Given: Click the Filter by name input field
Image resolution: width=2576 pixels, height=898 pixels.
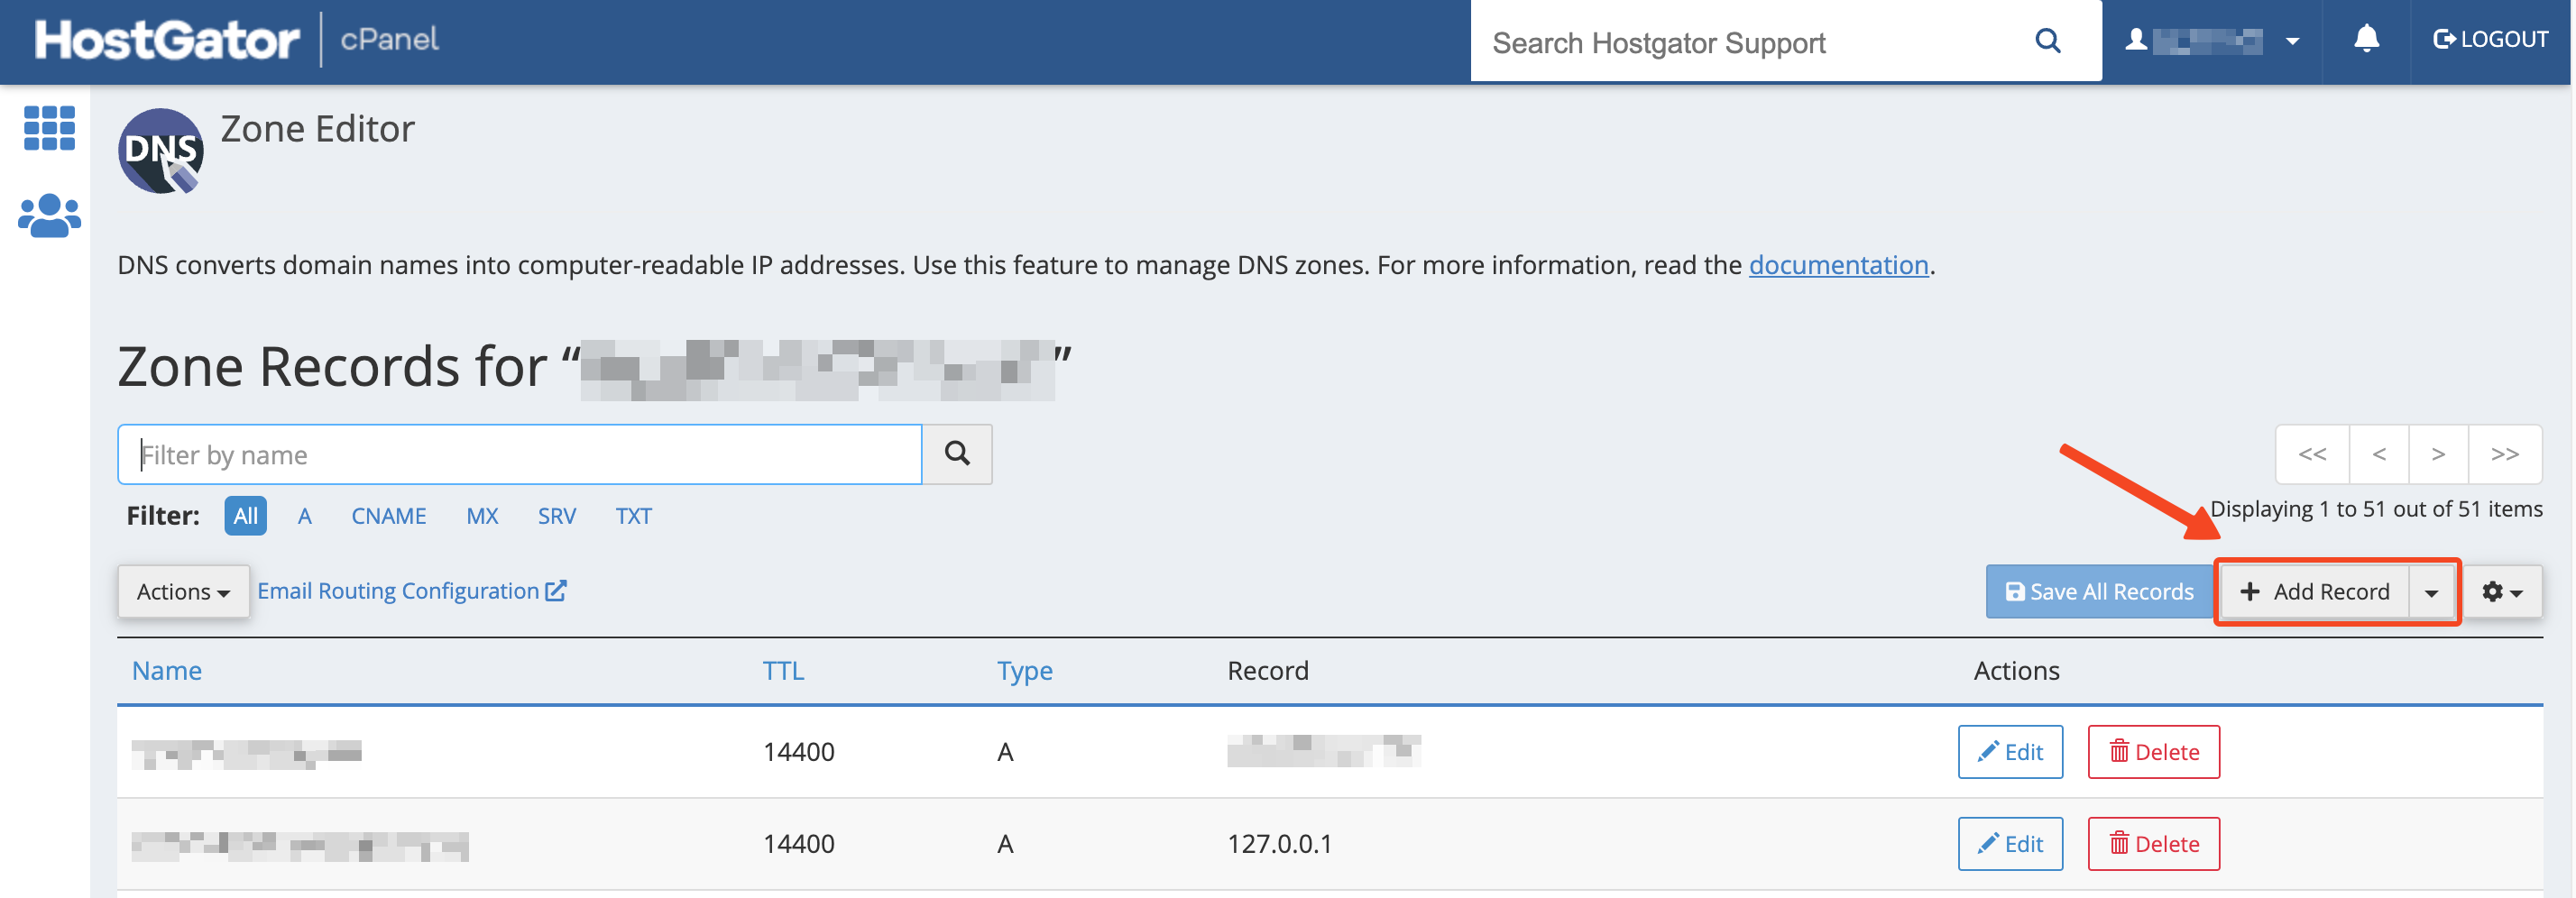Looking at the screenshot, I should pos(520,454).
